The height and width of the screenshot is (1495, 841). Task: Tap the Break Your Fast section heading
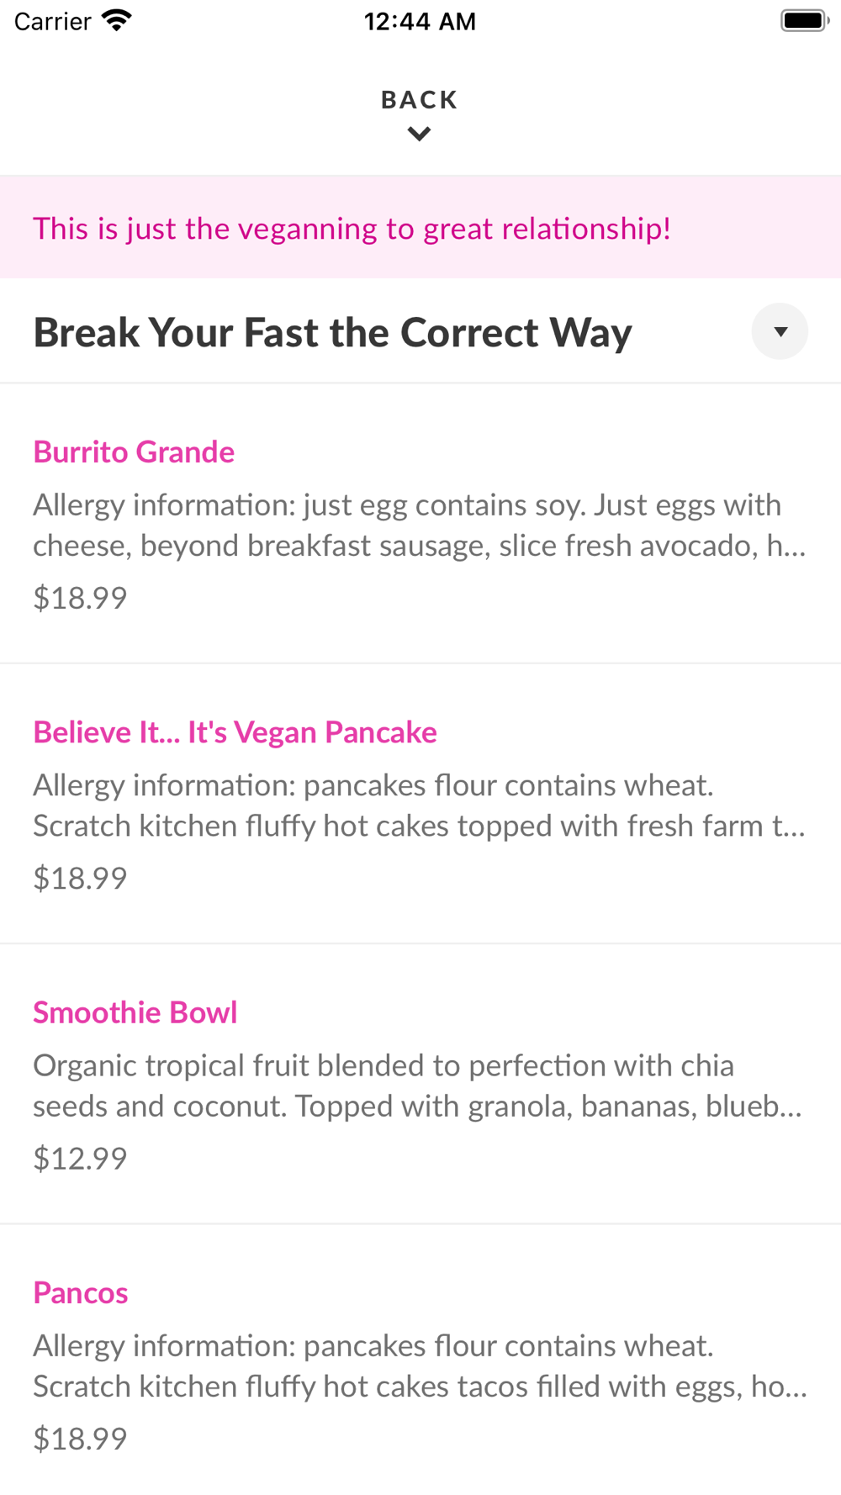tap(332, 332)
